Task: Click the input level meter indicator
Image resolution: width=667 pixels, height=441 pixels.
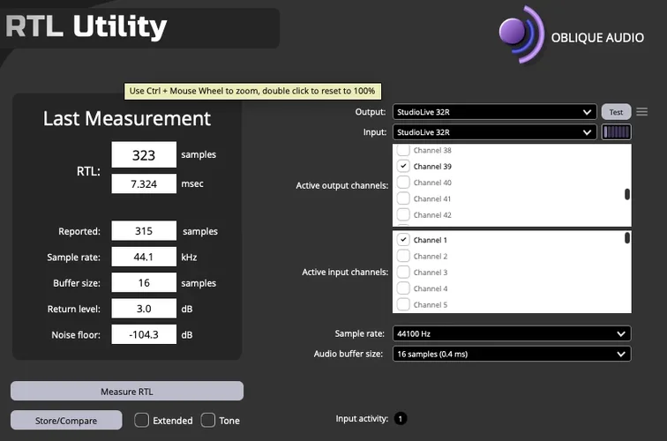Action: coord(617,132)
